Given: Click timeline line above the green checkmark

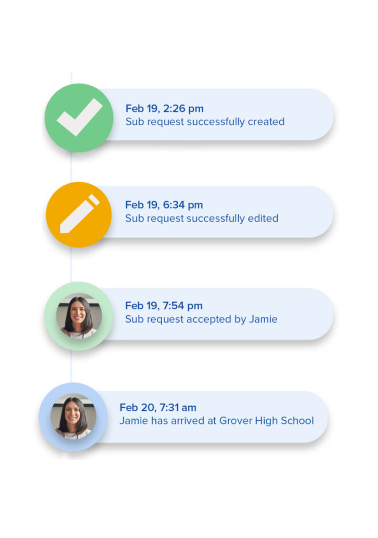Looking at the screenshot, I should click(x=71, y=78).
